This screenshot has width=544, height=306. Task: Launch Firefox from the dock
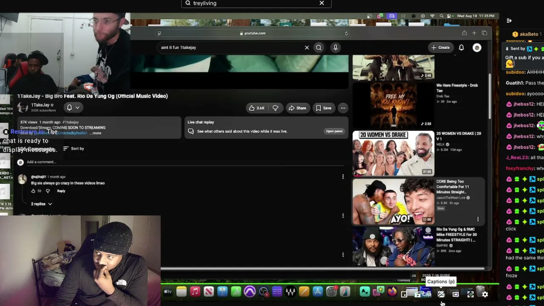[x=392, y=292]
